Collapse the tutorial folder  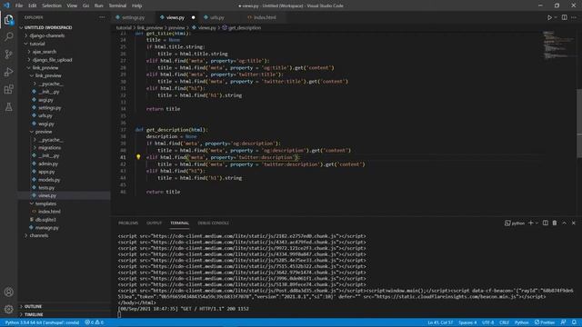tap(37, 44)
